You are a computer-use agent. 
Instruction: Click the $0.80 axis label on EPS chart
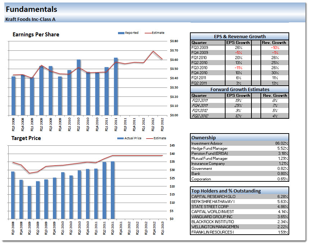pos(174,41)
